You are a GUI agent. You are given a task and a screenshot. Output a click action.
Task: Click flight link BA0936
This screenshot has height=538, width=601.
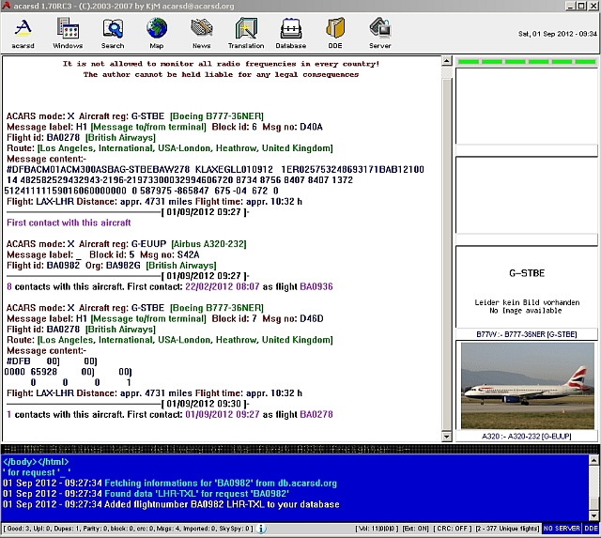point(316,286)
